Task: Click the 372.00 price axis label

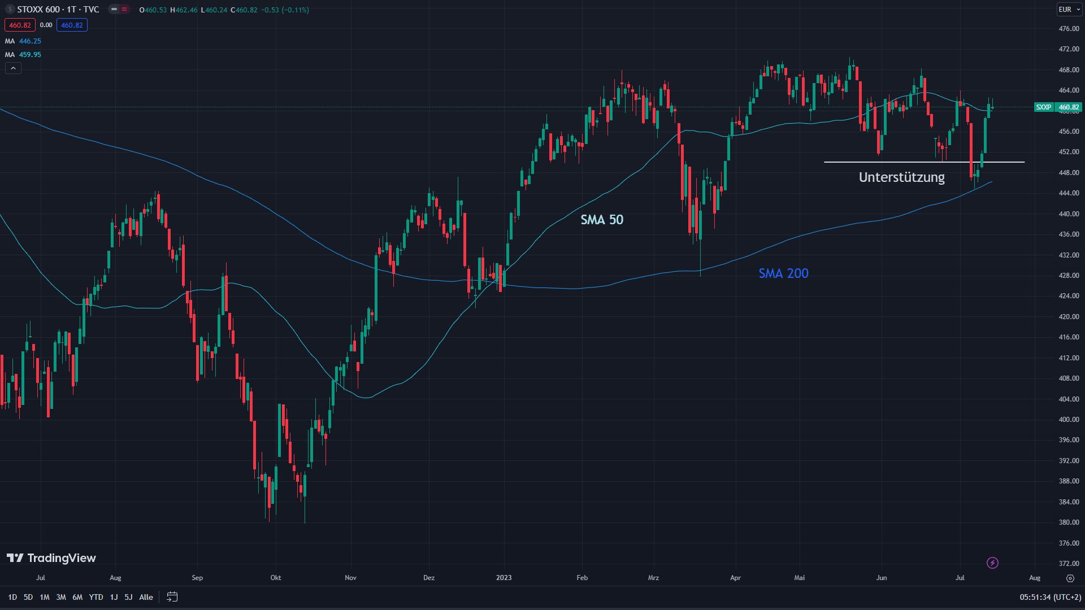Action: 1069,564
